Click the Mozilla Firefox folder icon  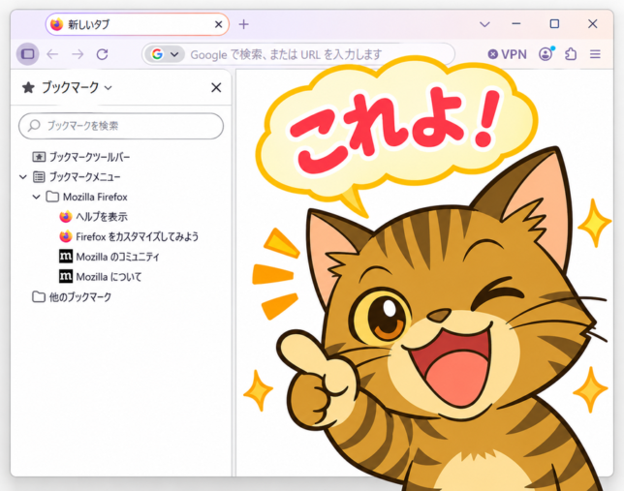[x=52, y=197]
